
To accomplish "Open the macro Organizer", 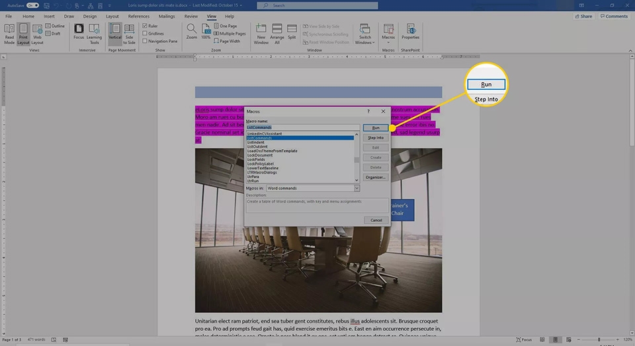I will click(376, 177).
